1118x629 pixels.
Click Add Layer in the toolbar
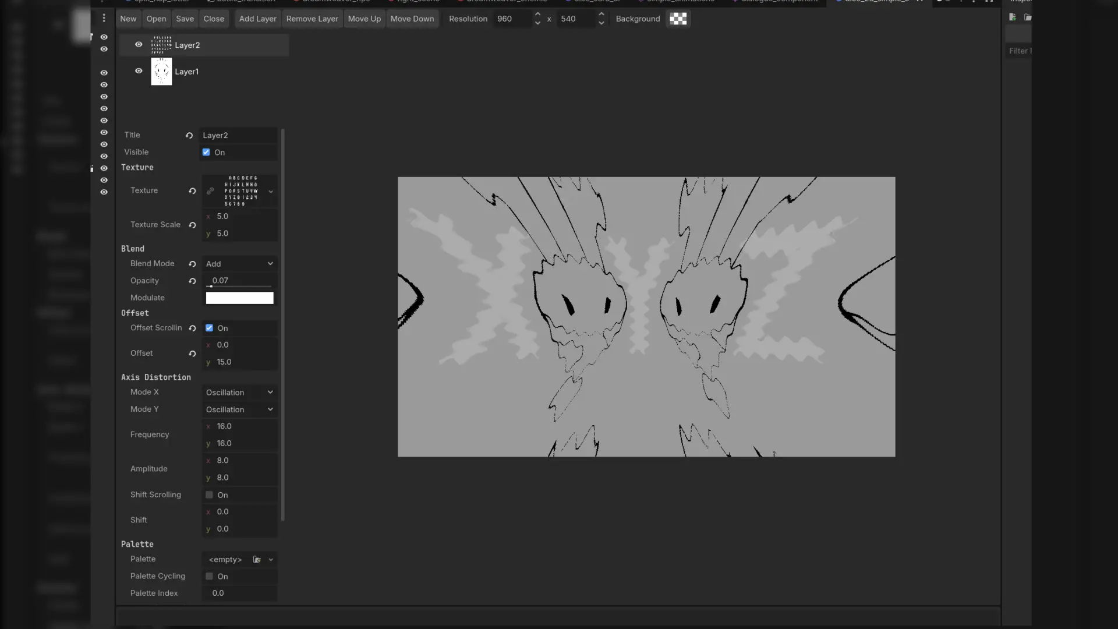257,19
